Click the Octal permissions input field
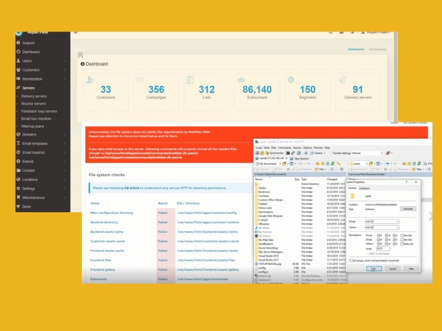 click(383, 249)
